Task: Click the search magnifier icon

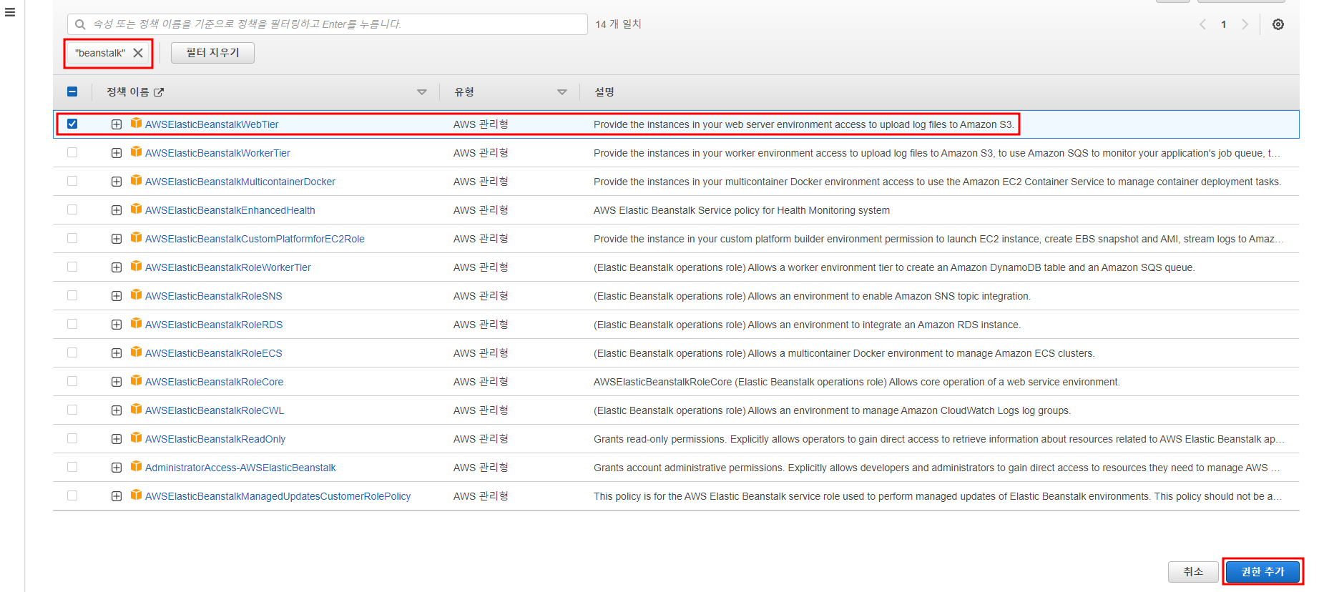Action: tap(80, 24)
